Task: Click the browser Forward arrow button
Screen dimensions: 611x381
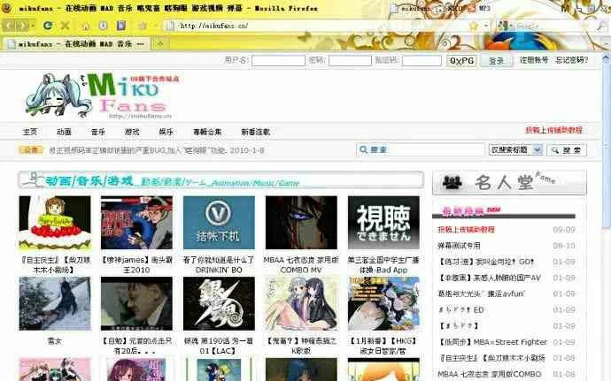Action: tap(21, 26)
